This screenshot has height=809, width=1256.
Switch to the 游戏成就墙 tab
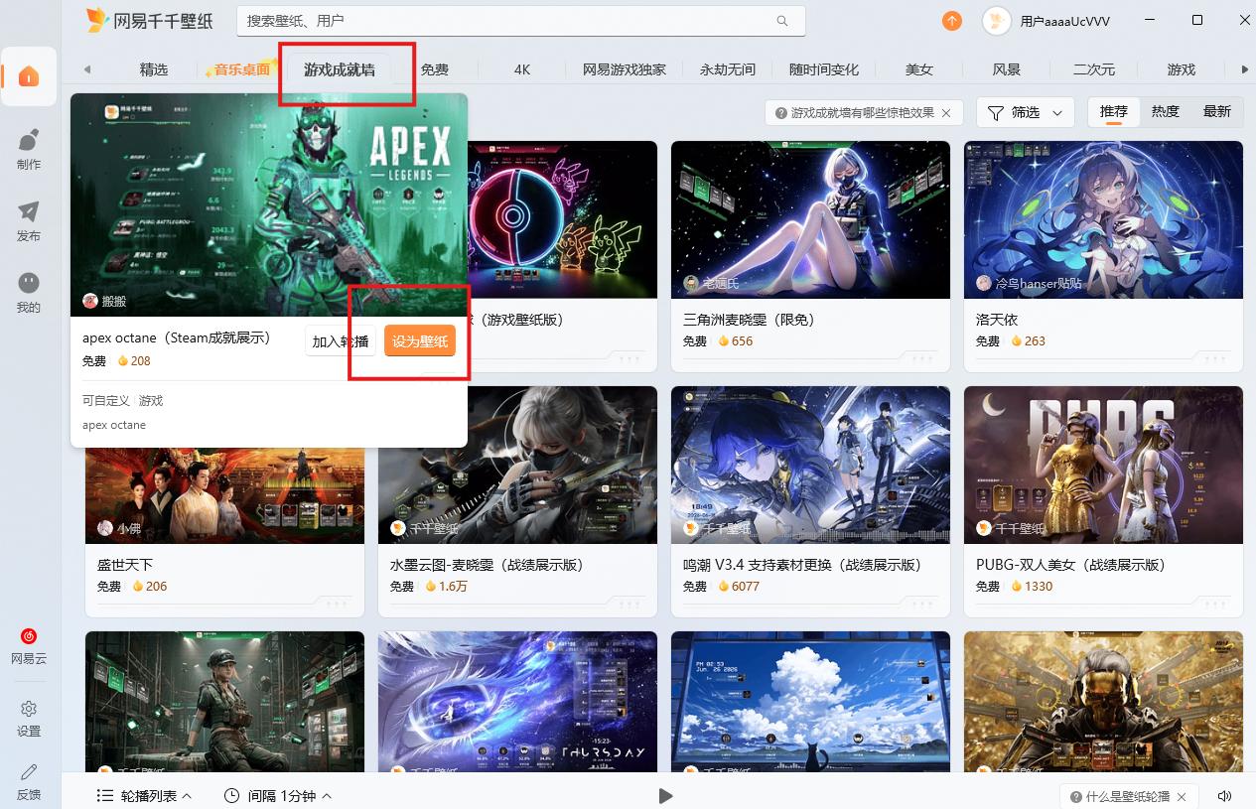coord(340,69)
